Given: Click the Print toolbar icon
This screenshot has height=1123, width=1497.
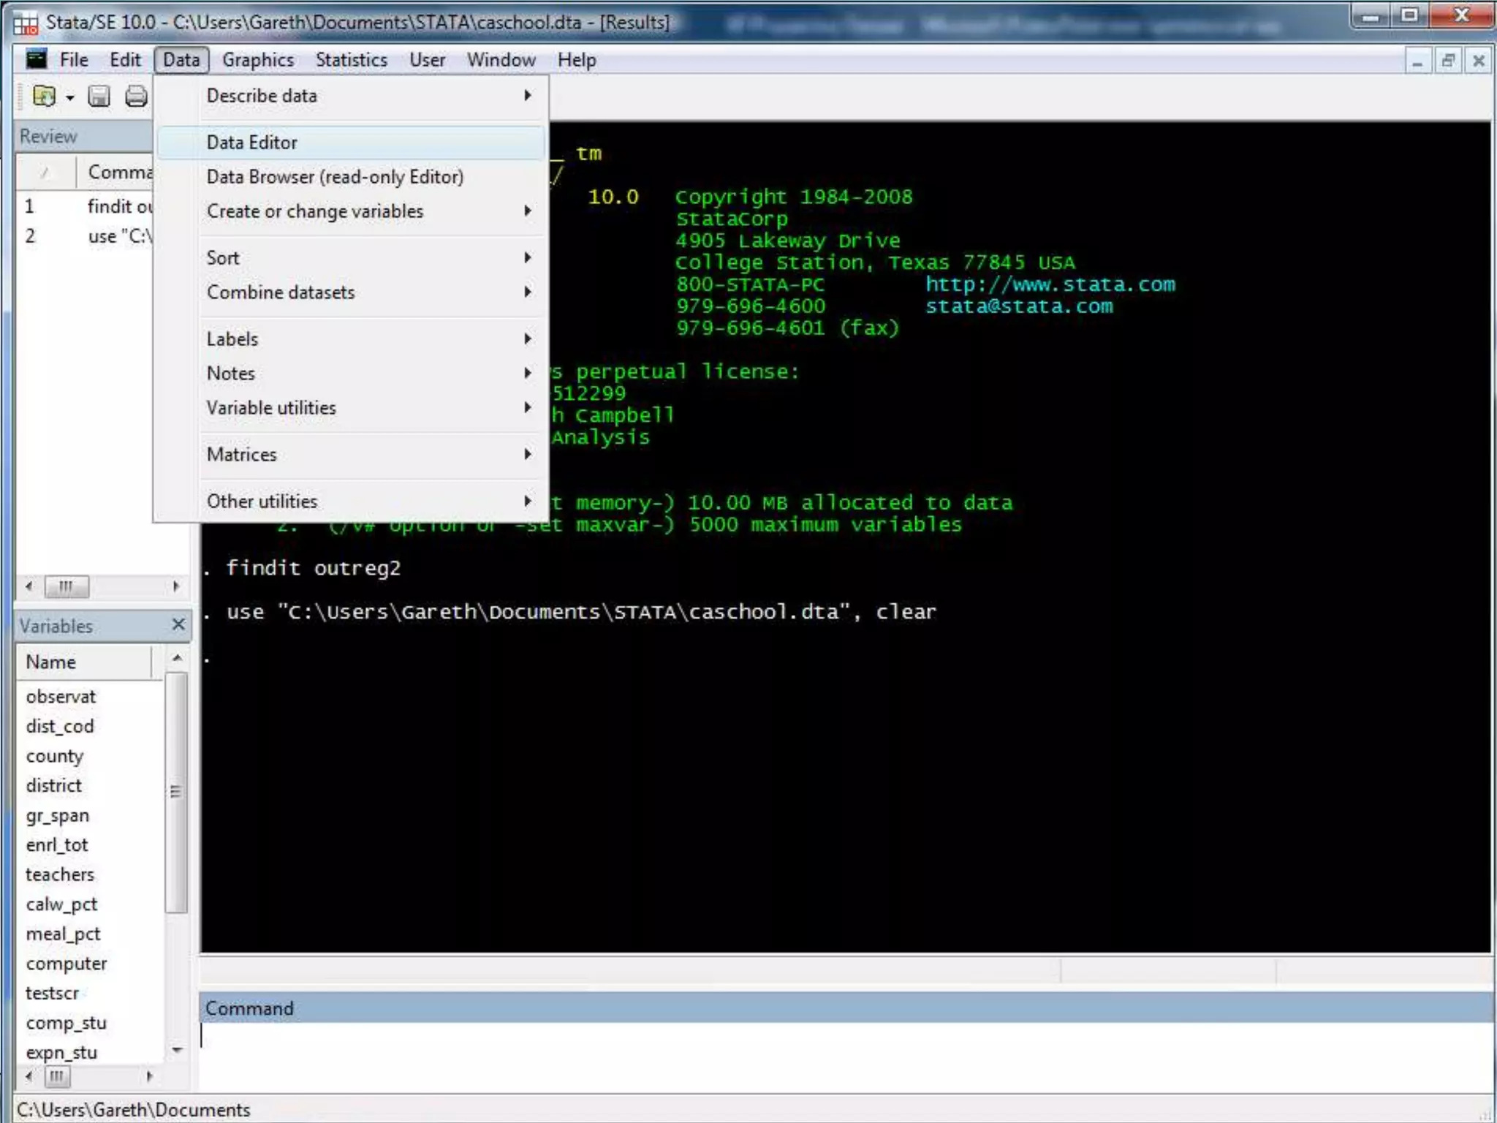Looking at the screenshot, I should tap(136, 96).
